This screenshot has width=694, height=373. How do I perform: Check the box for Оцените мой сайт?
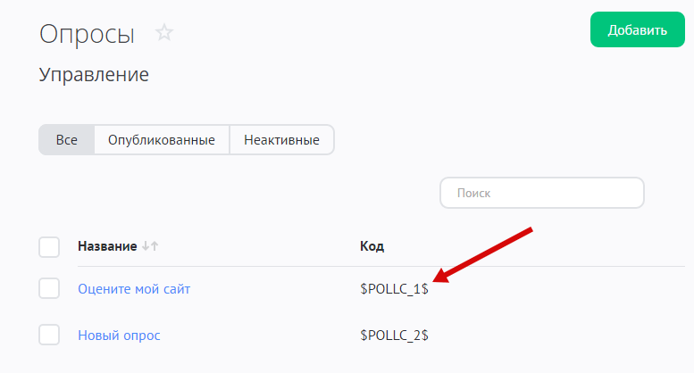[50, 289]
